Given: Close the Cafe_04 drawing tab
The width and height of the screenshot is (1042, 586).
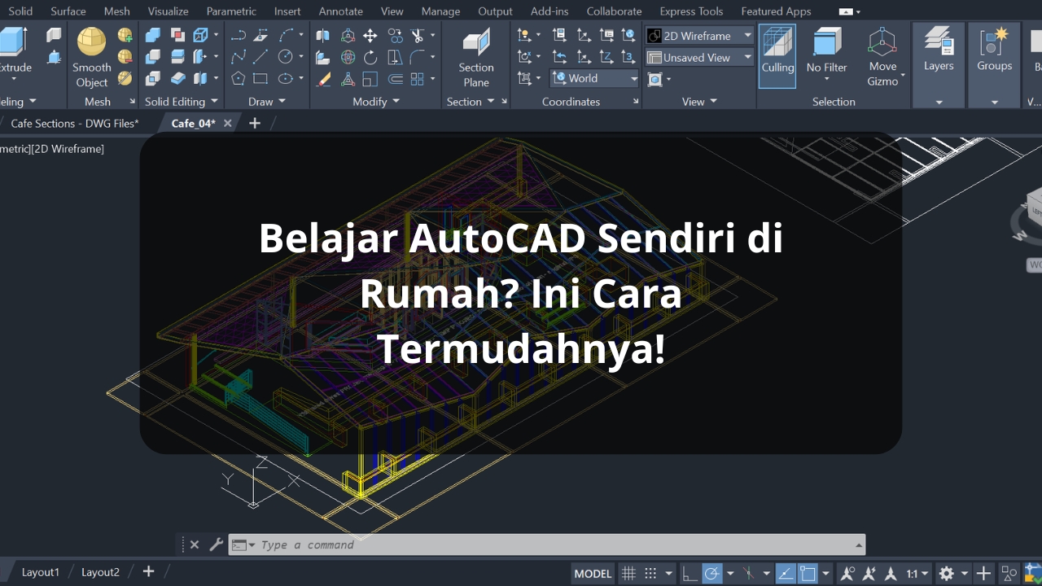Looking at the screenshot, I should point(228,123).
